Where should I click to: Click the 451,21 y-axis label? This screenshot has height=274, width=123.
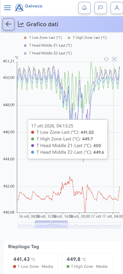click(9, 61)
